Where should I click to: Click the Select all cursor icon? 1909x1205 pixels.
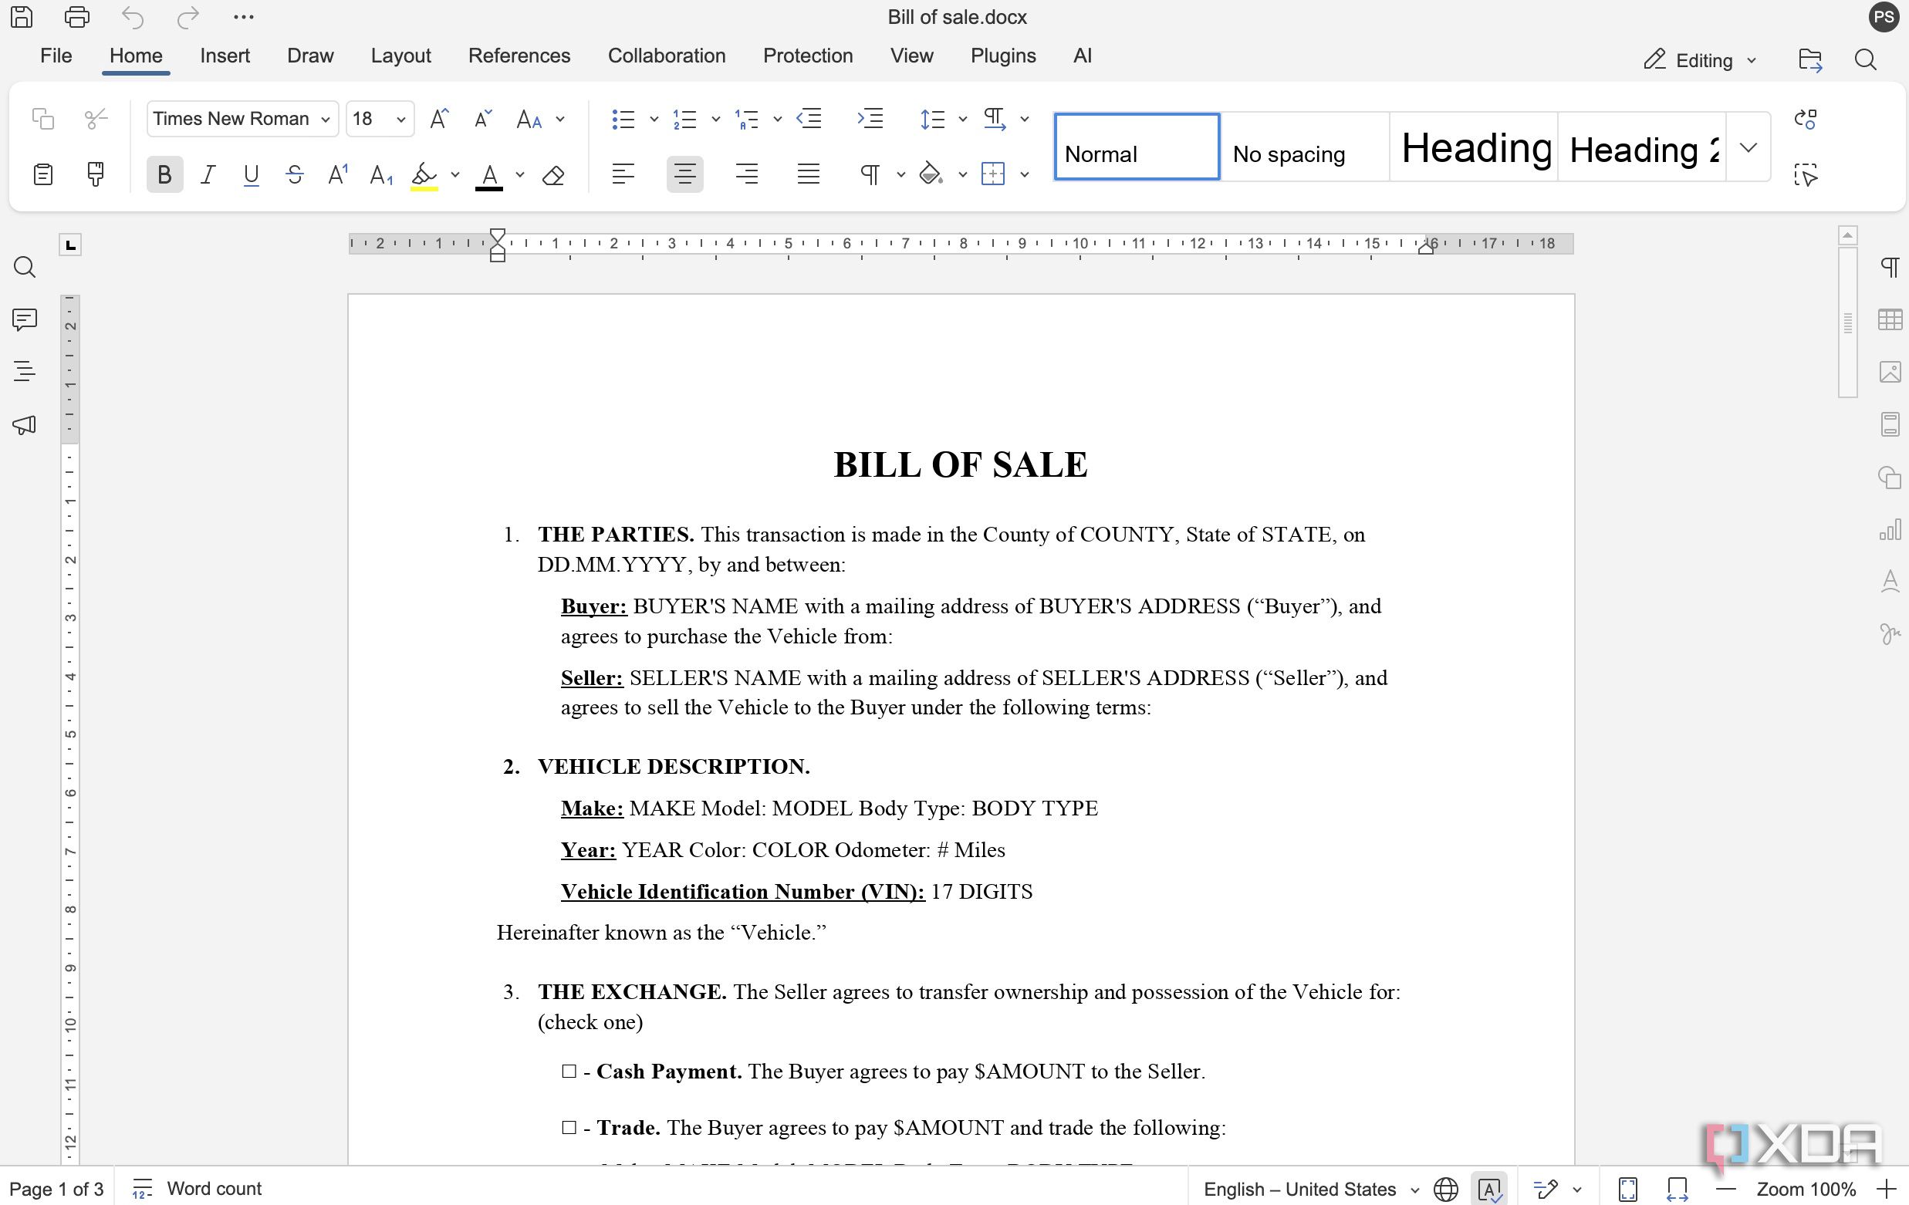click(1805, 175)
